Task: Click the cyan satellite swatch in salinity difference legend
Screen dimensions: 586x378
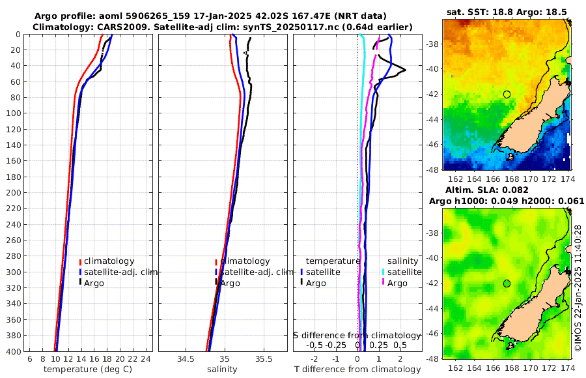Action: click(384, 272)
